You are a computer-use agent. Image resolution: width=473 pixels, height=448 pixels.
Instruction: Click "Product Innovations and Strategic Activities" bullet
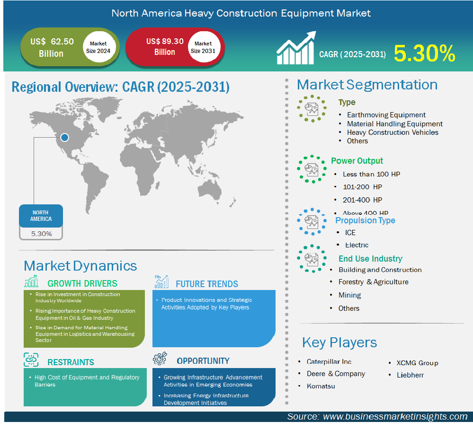pyautogui.click(x=206, y=304)
